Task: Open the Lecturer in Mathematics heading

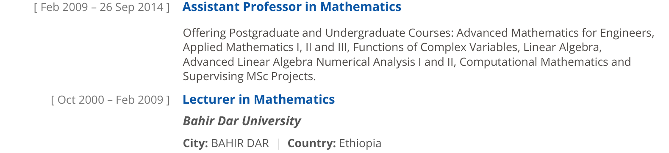Action: click(x=258, y=99)
